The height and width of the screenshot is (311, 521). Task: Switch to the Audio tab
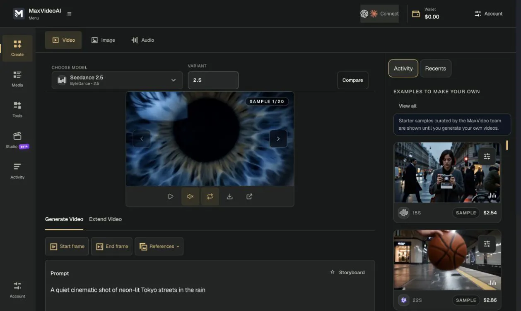click(x=142, y=40)
